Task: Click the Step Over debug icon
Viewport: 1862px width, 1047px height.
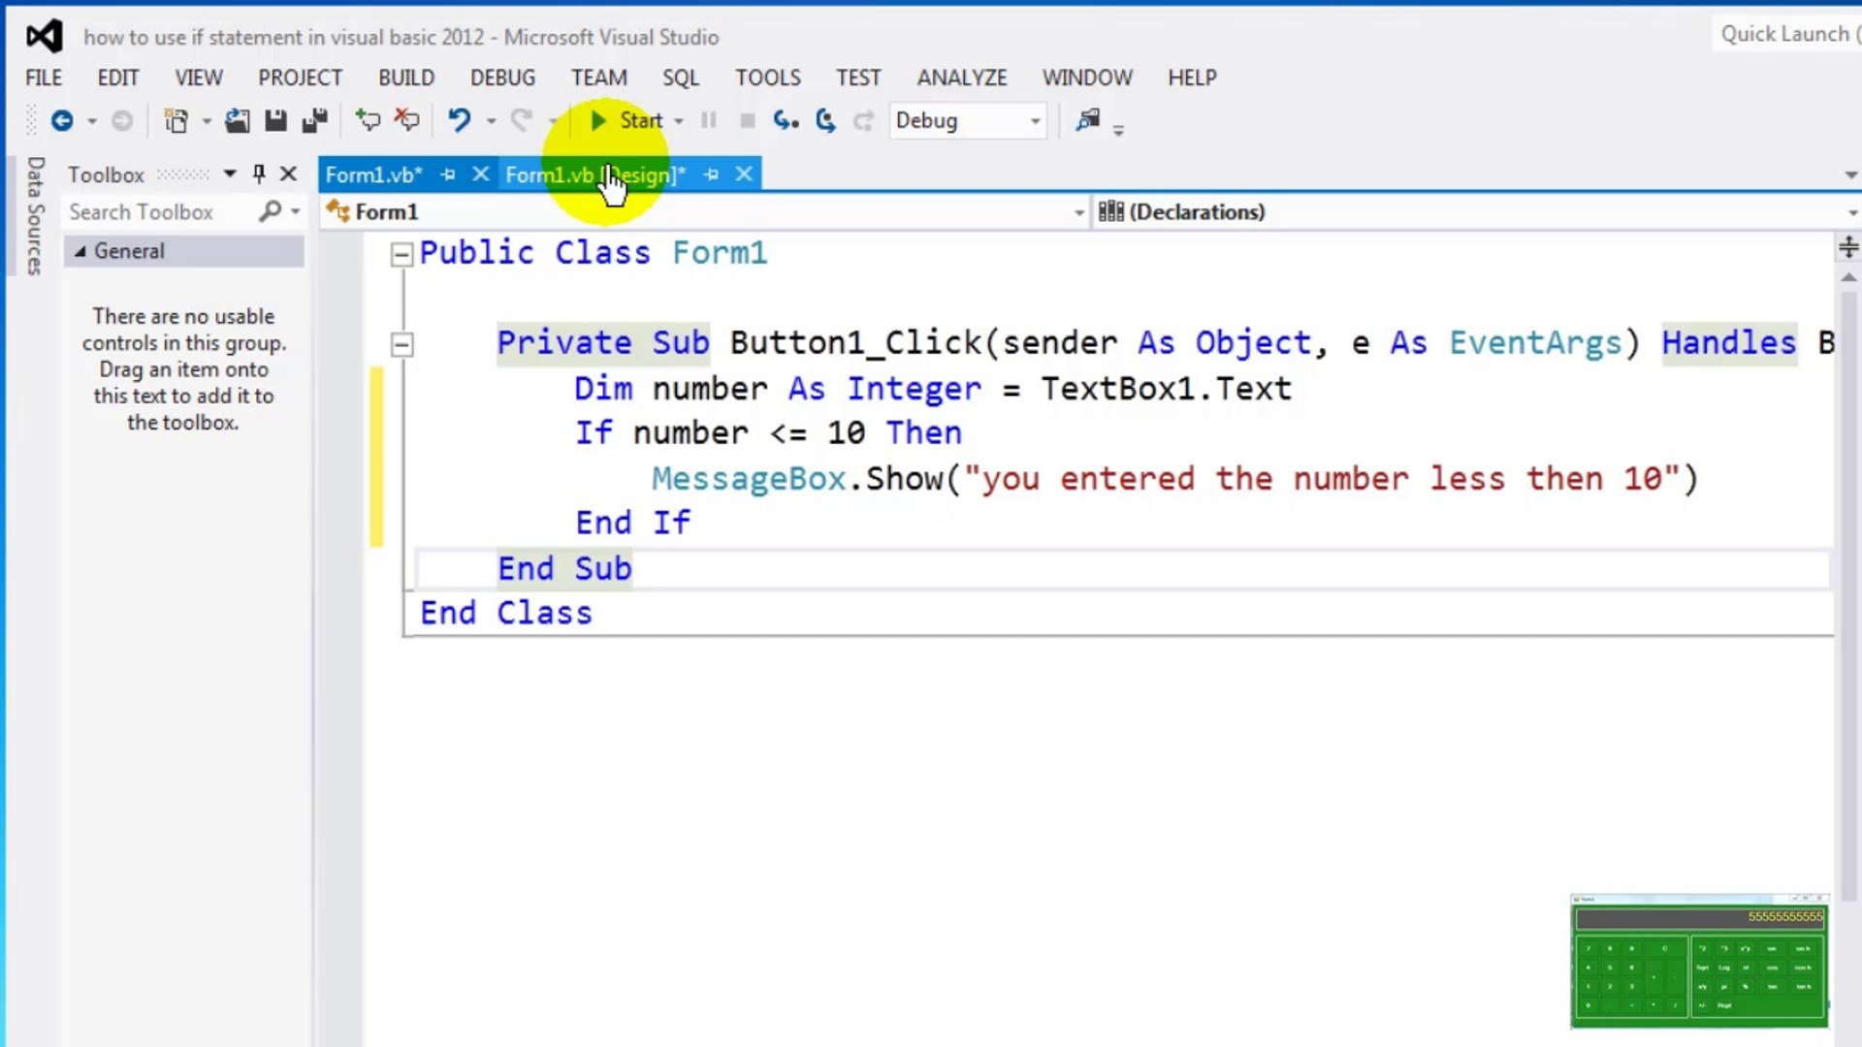Action: [x=823, y=120]
